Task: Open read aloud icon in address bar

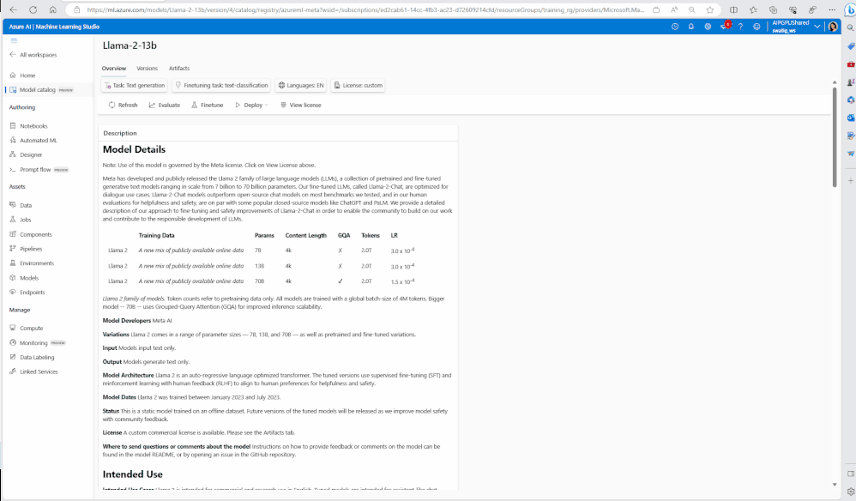Action: (674, 9)
